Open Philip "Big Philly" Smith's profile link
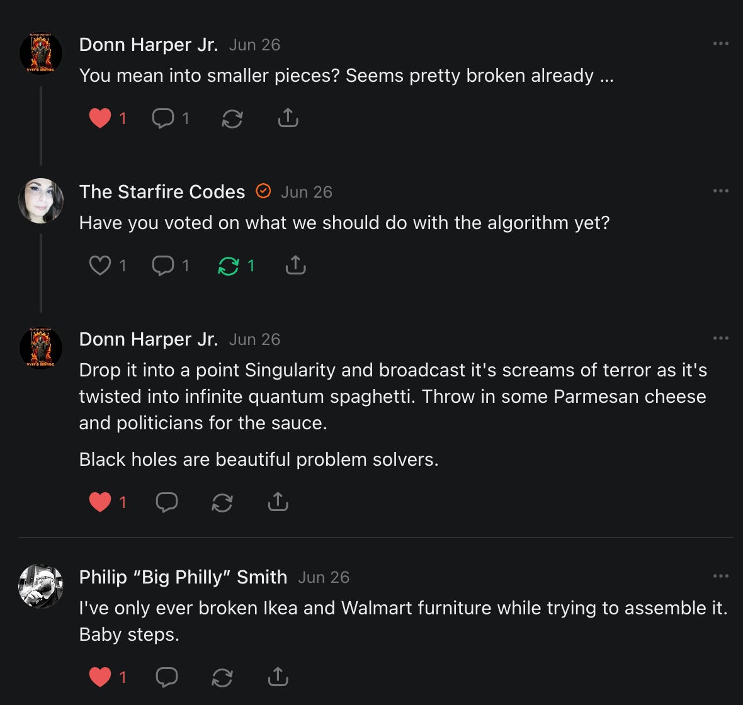 (x=183, y=577)
